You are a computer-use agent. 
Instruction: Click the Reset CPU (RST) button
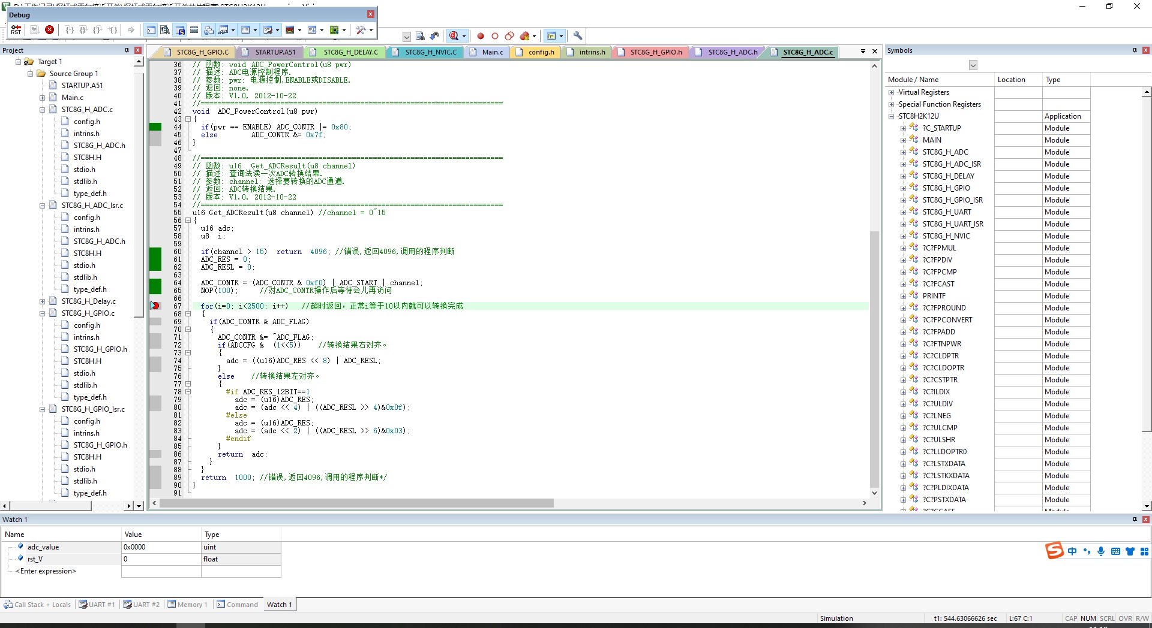point(16,30)
